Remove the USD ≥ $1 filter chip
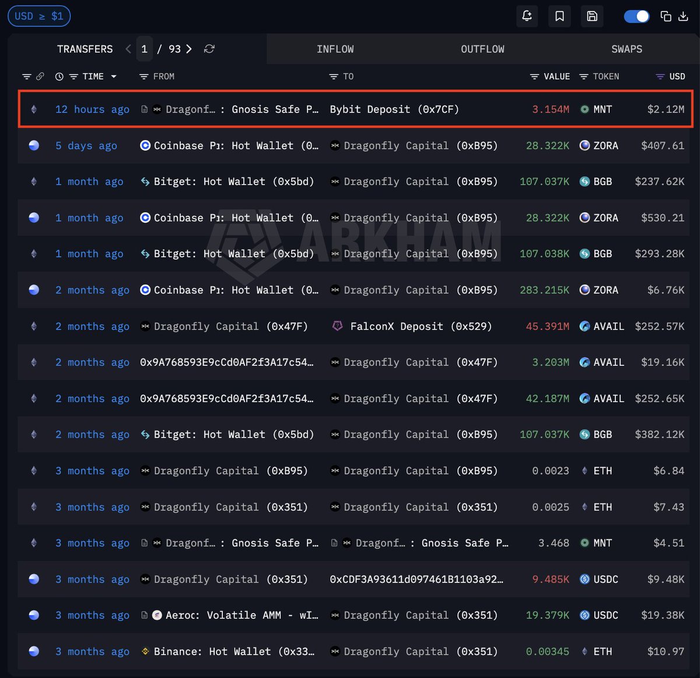This screenshot has height=678, width=700. [x=39, y=16]
